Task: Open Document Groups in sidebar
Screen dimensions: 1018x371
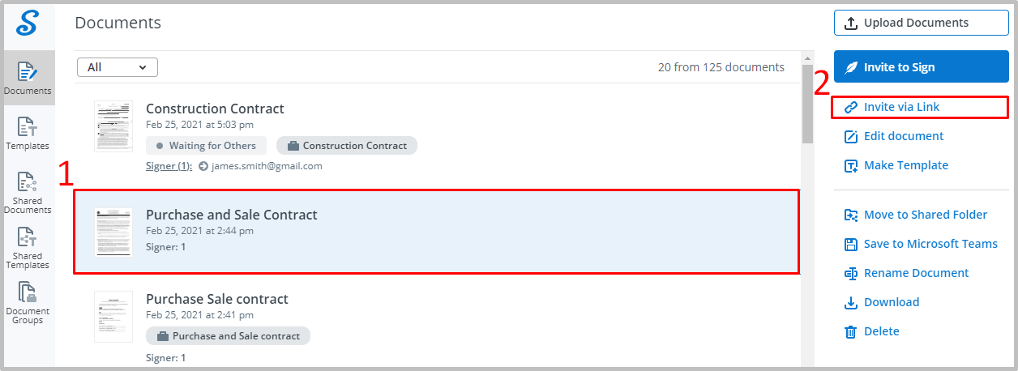Action: [28, 303]
